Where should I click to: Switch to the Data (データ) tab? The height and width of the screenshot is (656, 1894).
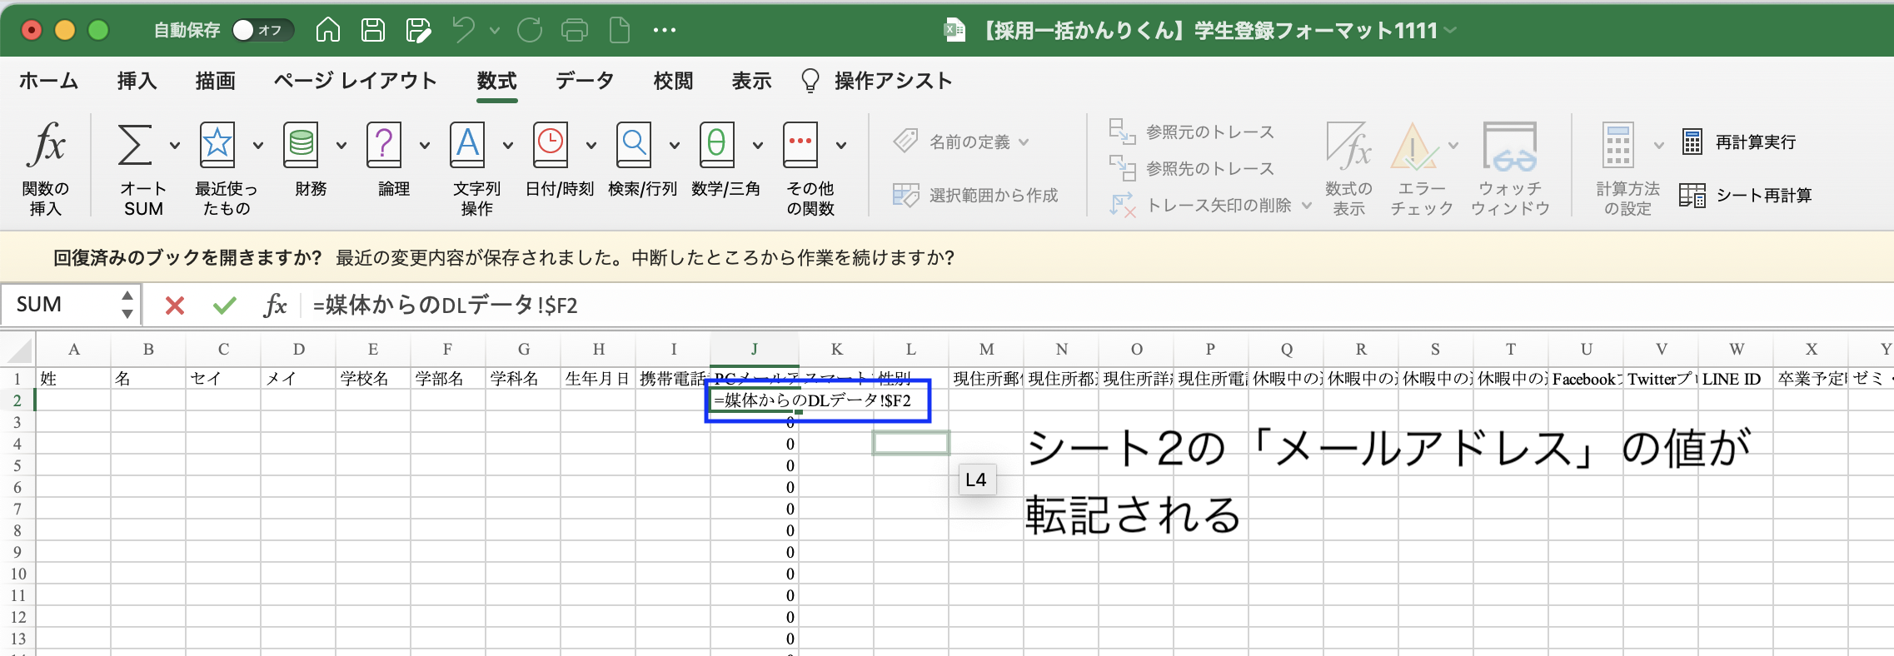585,81
